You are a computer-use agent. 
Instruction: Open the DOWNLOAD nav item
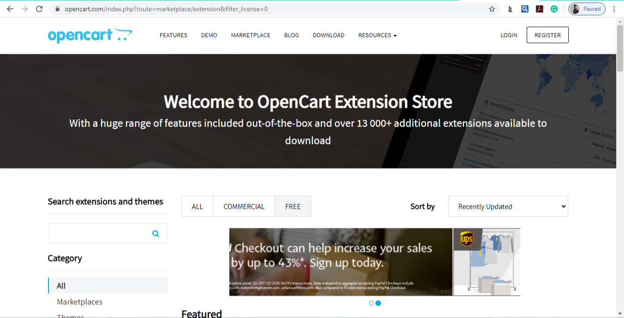[328, 35]
